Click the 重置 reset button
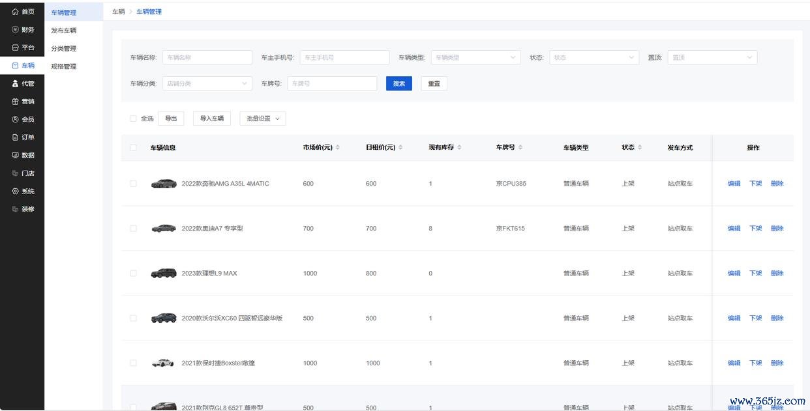 (x=434, y=83)
